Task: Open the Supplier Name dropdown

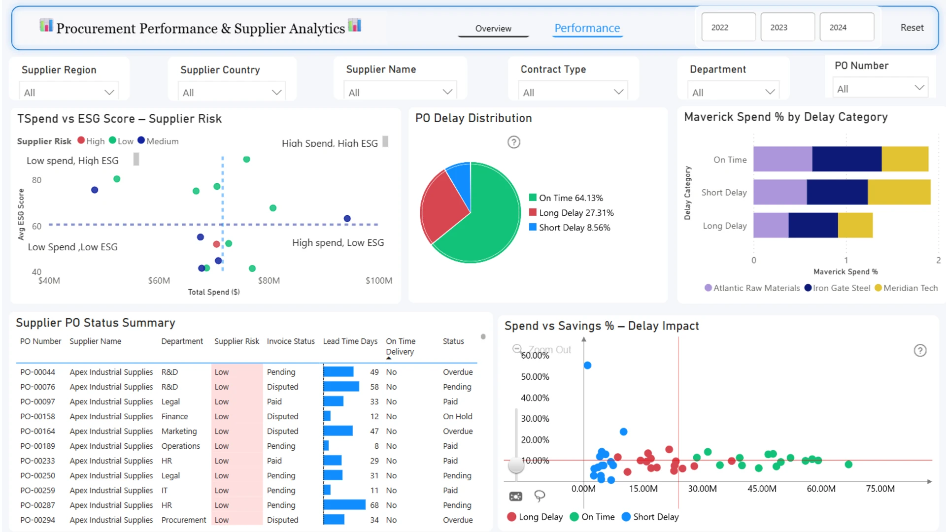Action: click(x=400, y=92)
